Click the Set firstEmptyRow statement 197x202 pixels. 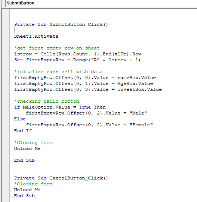(77, 60)
